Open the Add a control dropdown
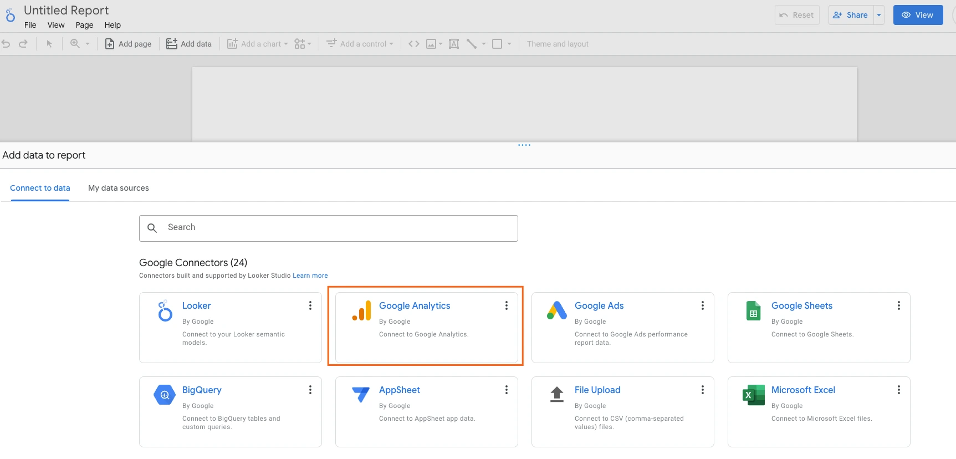 tap(360, 44)
